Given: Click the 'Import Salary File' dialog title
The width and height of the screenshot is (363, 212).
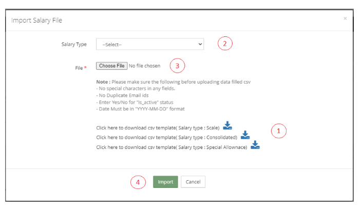Looking at the screenshot, I should pyautogui.click(x=37, y=20).
